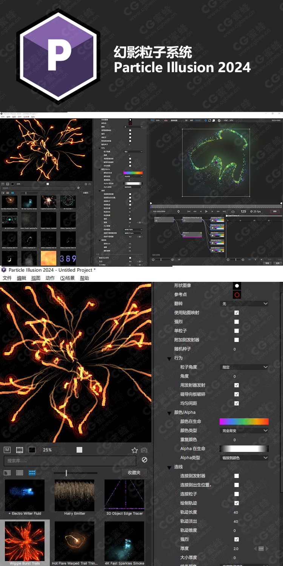This screenshot has width=283, height=566.
Task: Click the +Def add deflector button
Action: click(x=226, y=121)
